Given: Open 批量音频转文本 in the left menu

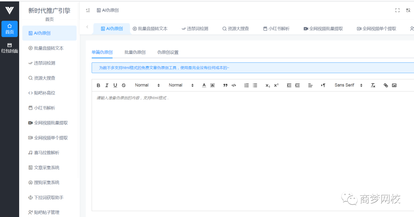Looking at the screenshot, I should pyautogui.click(x=49, y=48).
